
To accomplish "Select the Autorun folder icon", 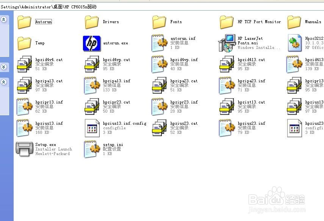I will [x=24, y=22].
